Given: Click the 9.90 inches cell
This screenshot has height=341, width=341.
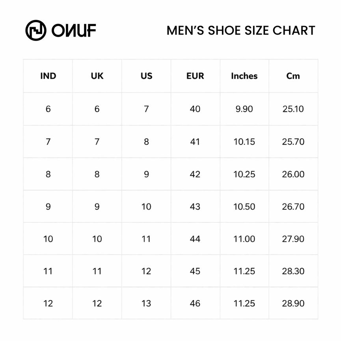Looking at the screenshot, I should pyautogui.click(x=244, y=109).
